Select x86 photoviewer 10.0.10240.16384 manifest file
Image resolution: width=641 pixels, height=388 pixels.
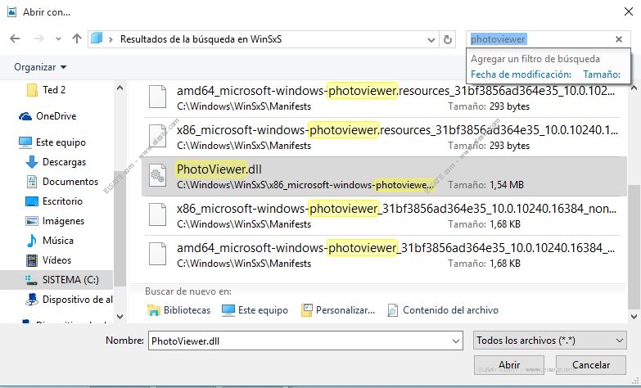384,216
